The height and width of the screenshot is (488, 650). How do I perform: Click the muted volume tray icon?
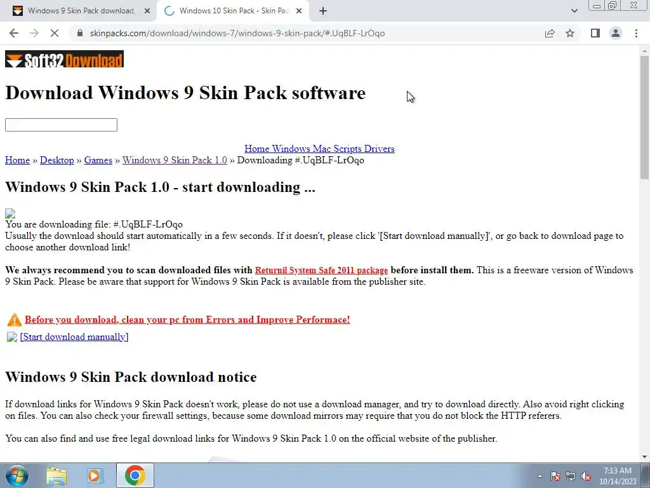point(586,476)
